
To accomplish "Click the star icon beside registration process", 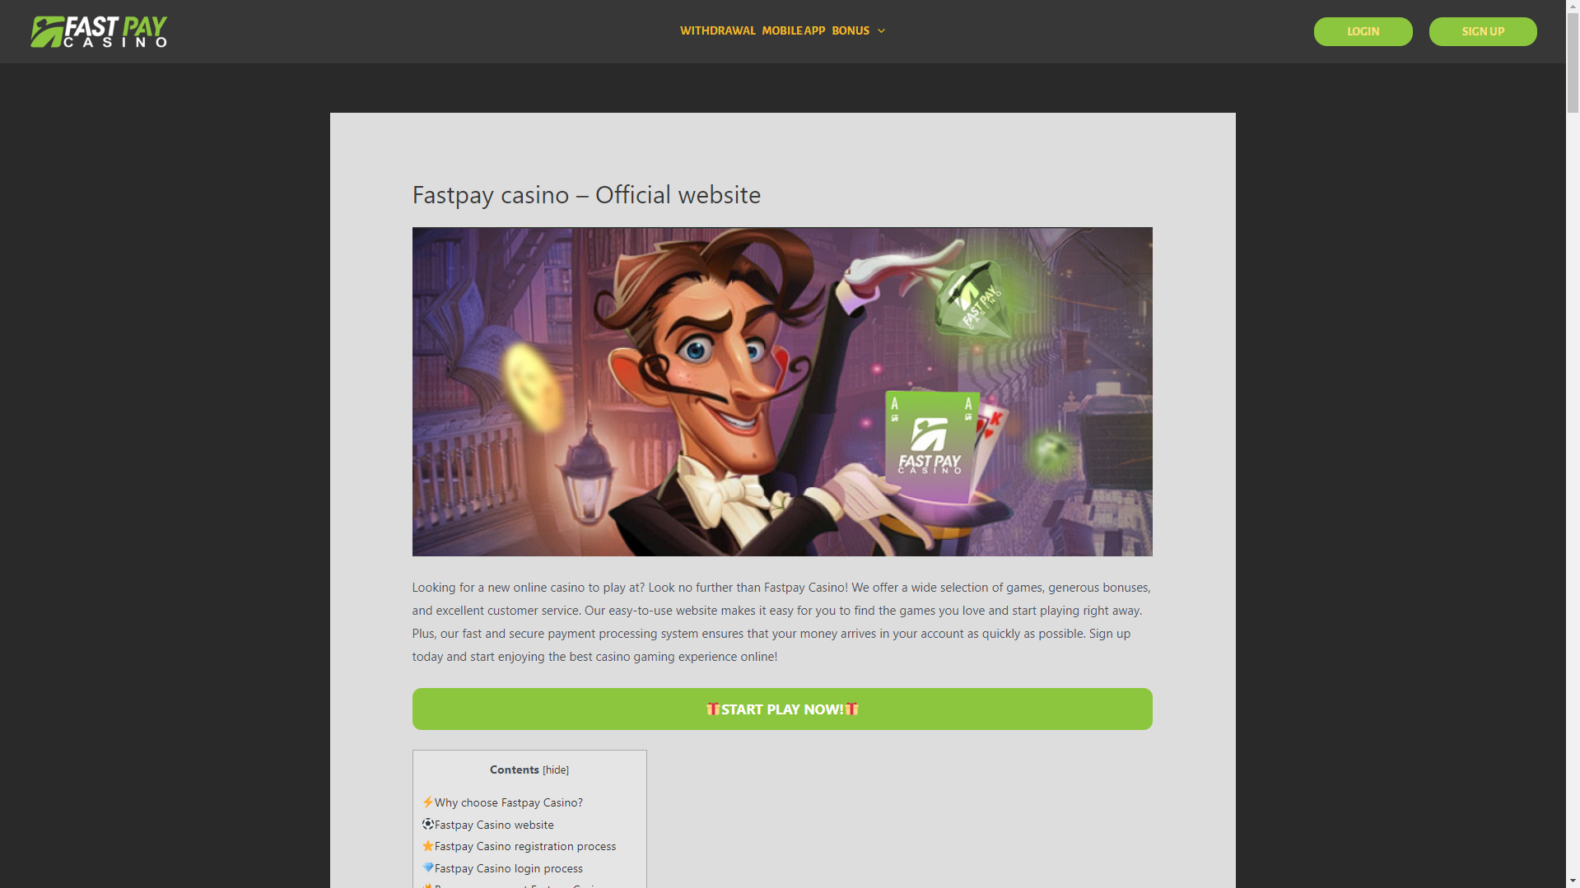I will click(427, 846).
